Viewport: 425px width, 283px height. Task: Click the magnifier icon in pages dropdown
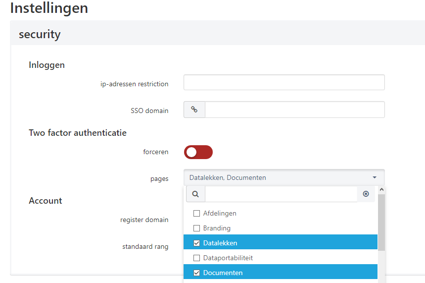195,194
